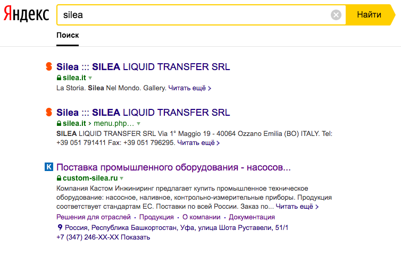This screenshot has width=401, height=256.
Task: Expand 'Читать ещё' in the second result's snippet
Action: pos(198,143)
